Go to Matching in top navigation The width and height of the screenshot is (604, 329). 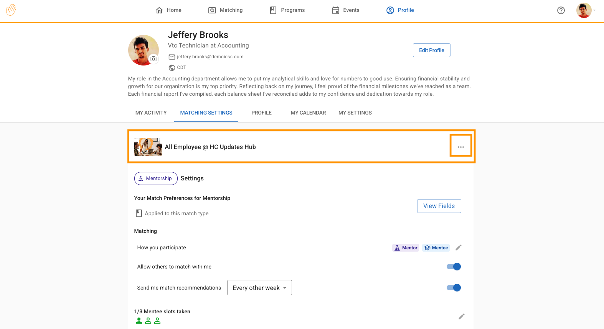pyautogui.click(x=226, y=10)
